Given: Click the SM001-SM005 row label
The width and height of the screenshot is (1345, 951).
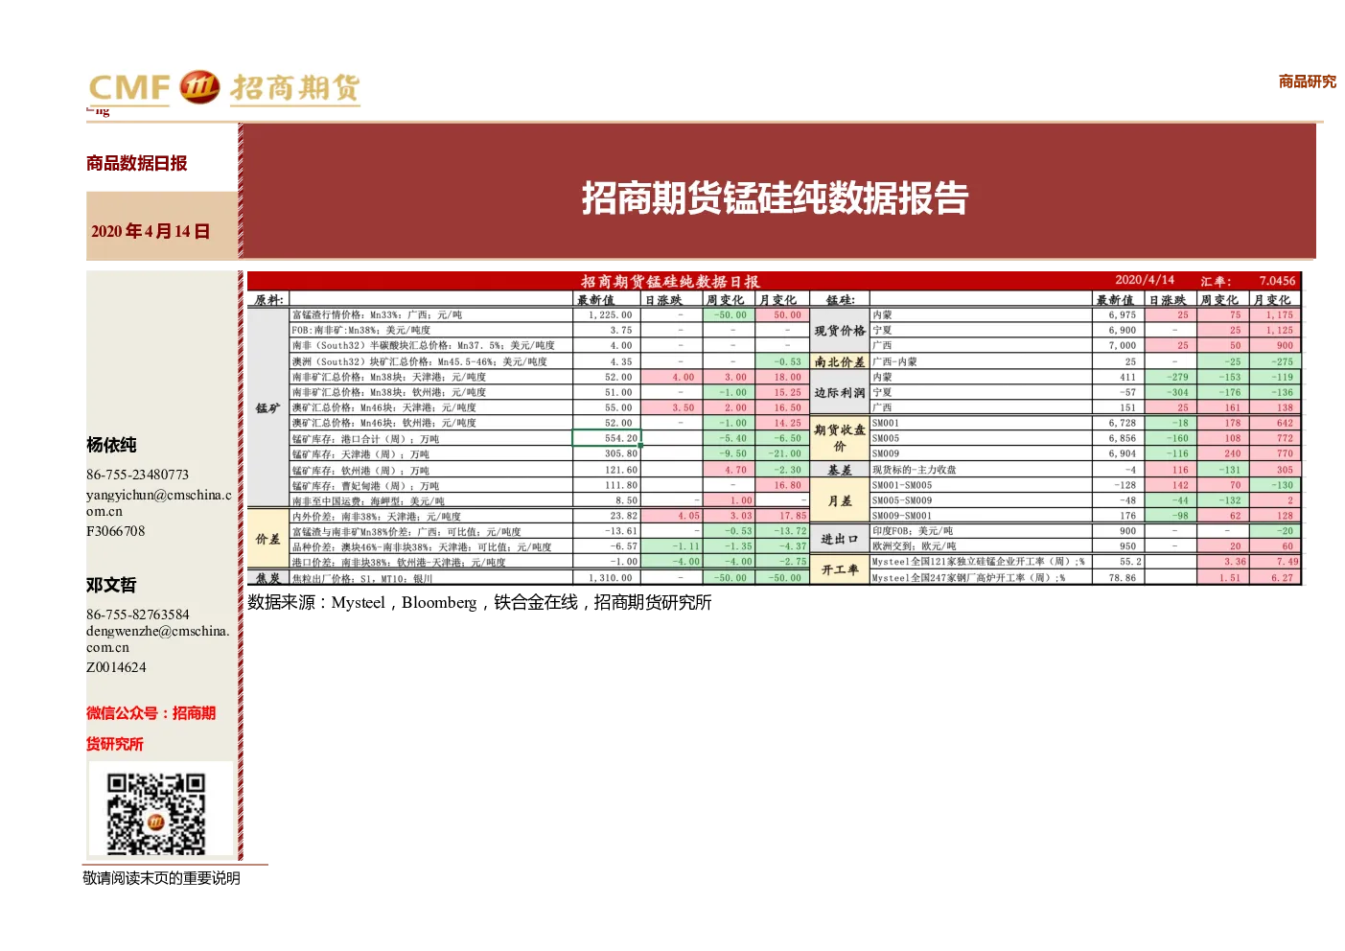Looking at the screenshot, I should (902, 485).
